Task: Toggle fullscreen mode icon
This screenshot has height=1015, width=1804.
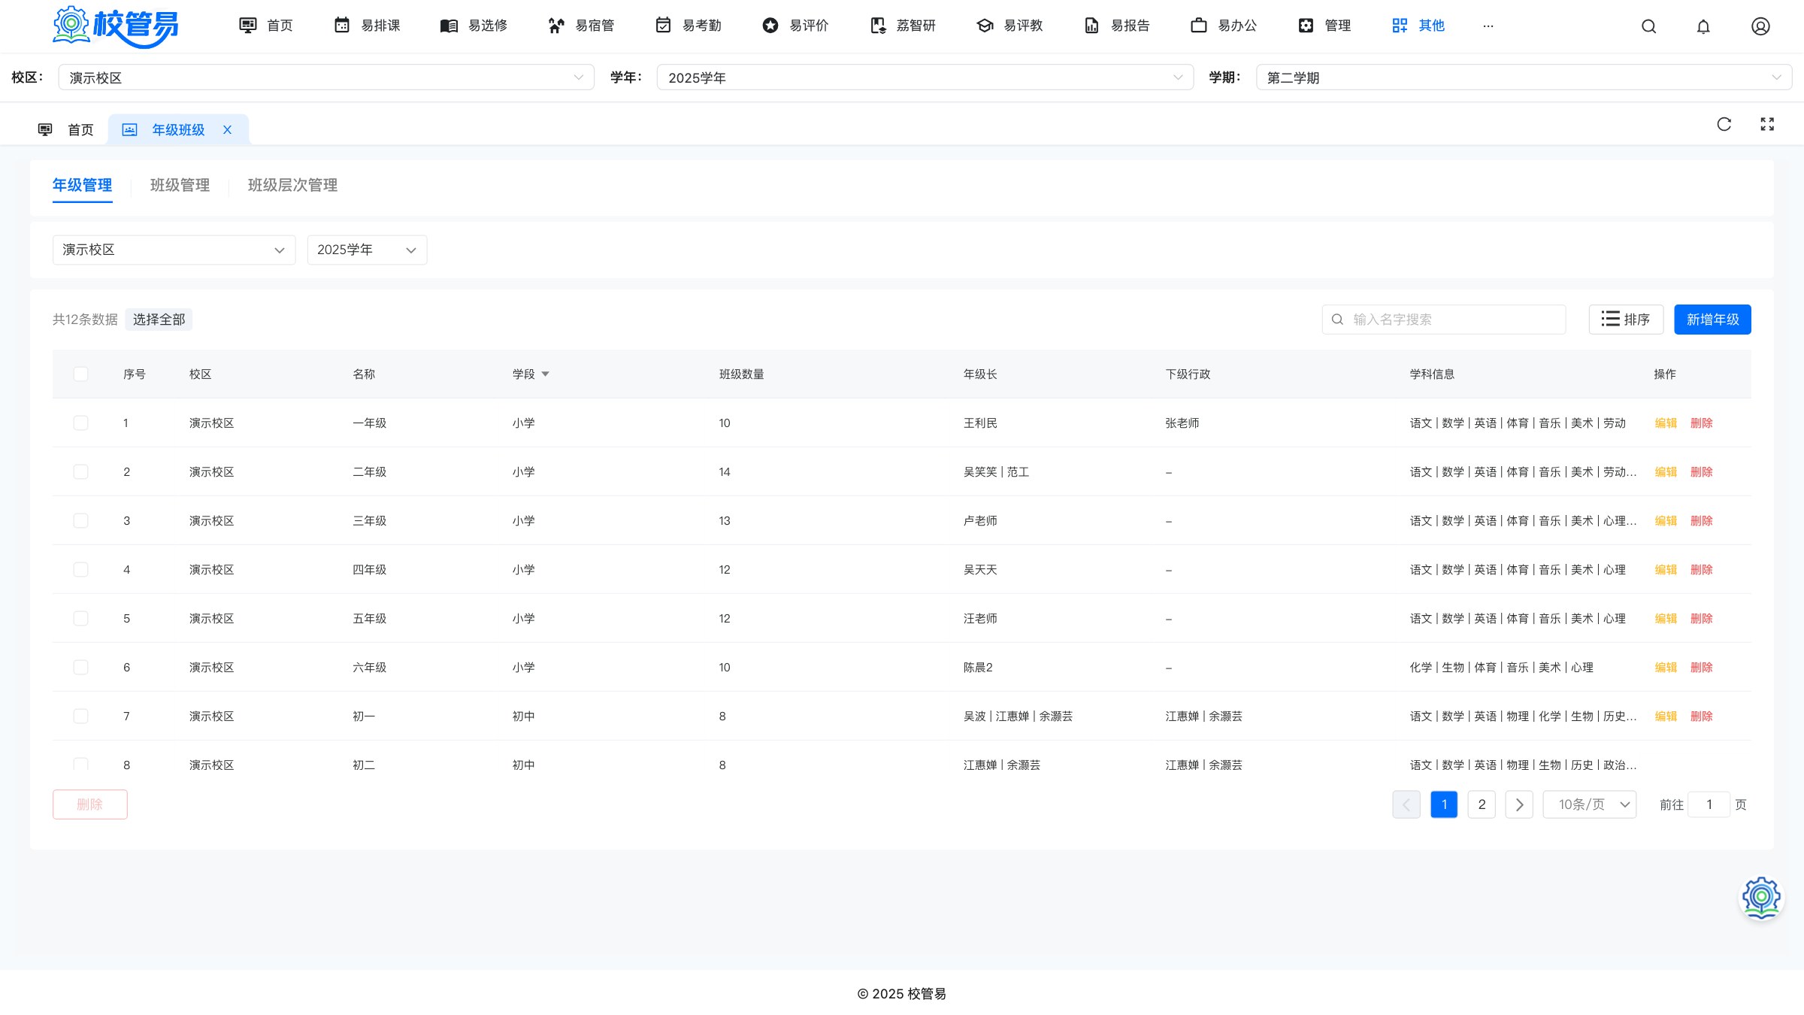Action: click(1768, 124)
